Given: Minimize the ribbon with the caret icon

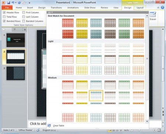Looking at the screenshot, I should tap(158, 8).
